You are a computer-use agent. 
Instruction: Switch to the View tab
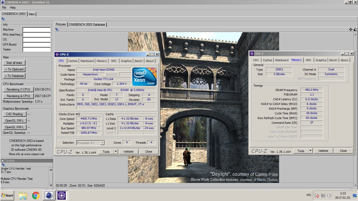tap(31, 14)
